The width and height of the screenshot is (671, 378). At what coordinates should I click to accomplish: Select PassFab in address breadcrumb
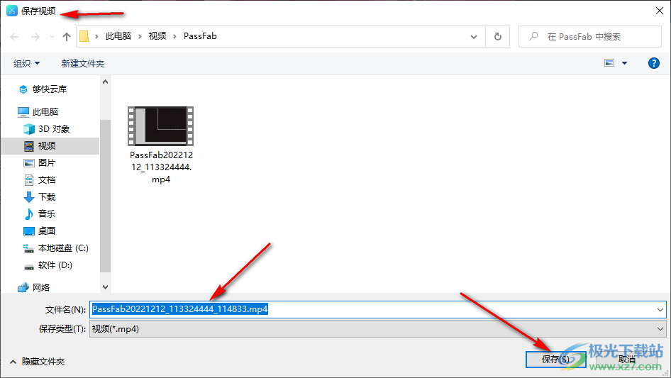point(200,36)
